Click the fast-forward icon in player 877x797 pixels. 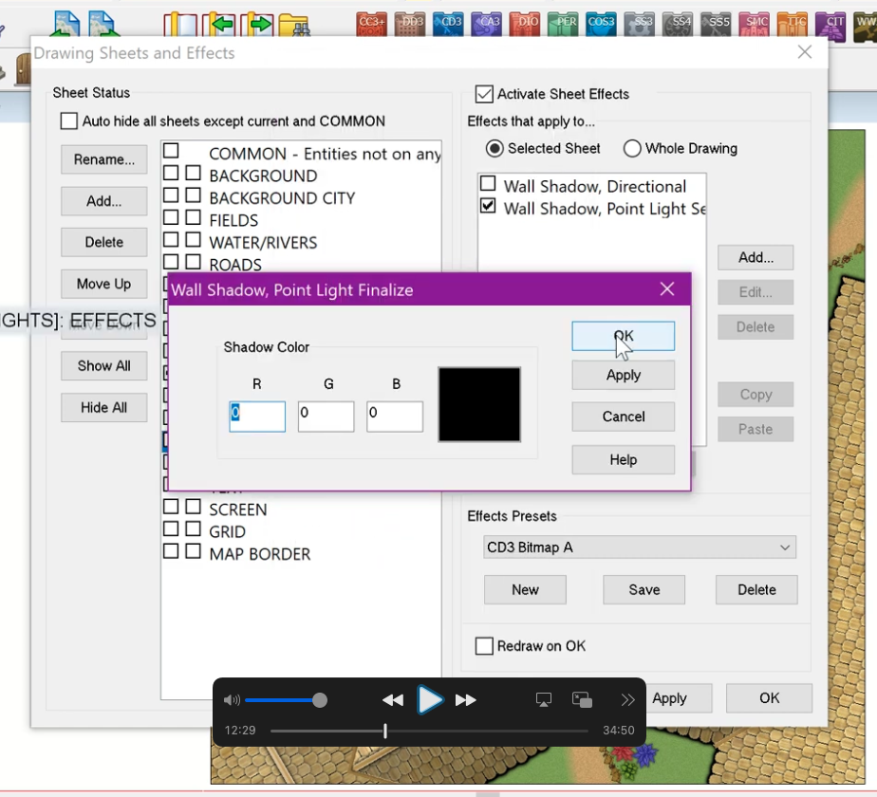[465, 700]
